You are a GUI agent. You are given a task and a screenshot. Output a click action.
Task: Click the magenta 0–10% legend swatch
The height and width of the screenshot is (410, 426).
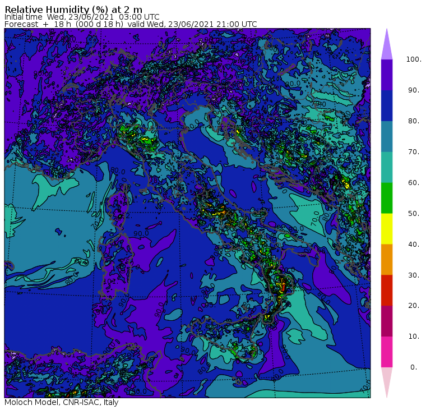tap(387, 352)
